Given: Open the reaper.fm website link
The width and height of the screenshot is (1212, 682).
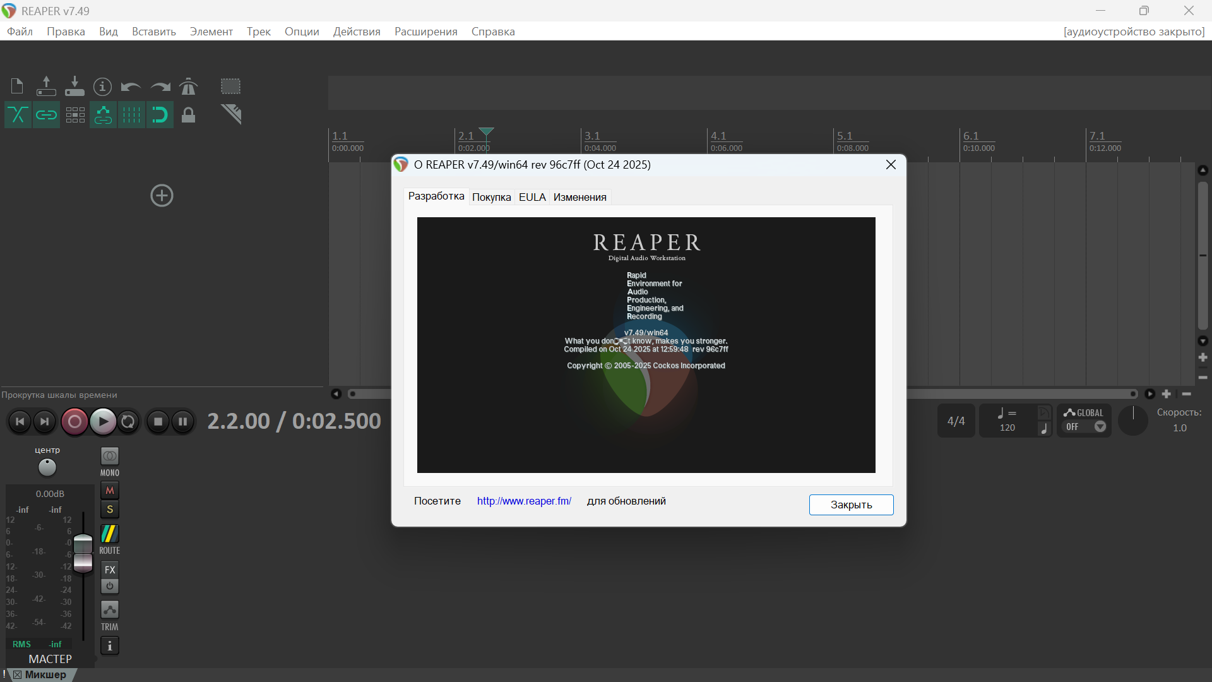Looking at the screenshot, I should [524, 501].
